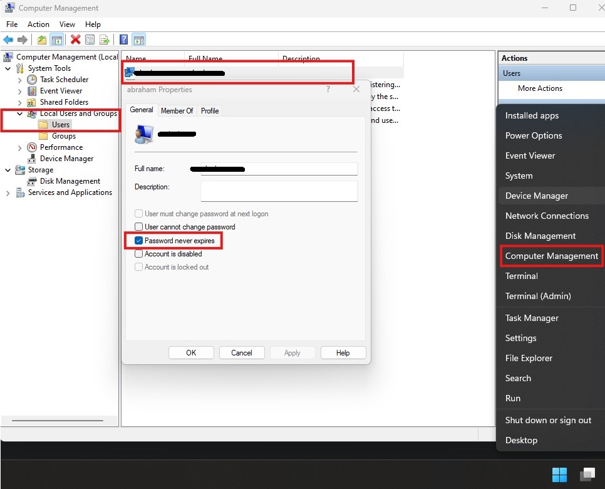Click the Back arrow toolbar icon
The width and height of the screenshot is (605, 489).
pos(8,39)
